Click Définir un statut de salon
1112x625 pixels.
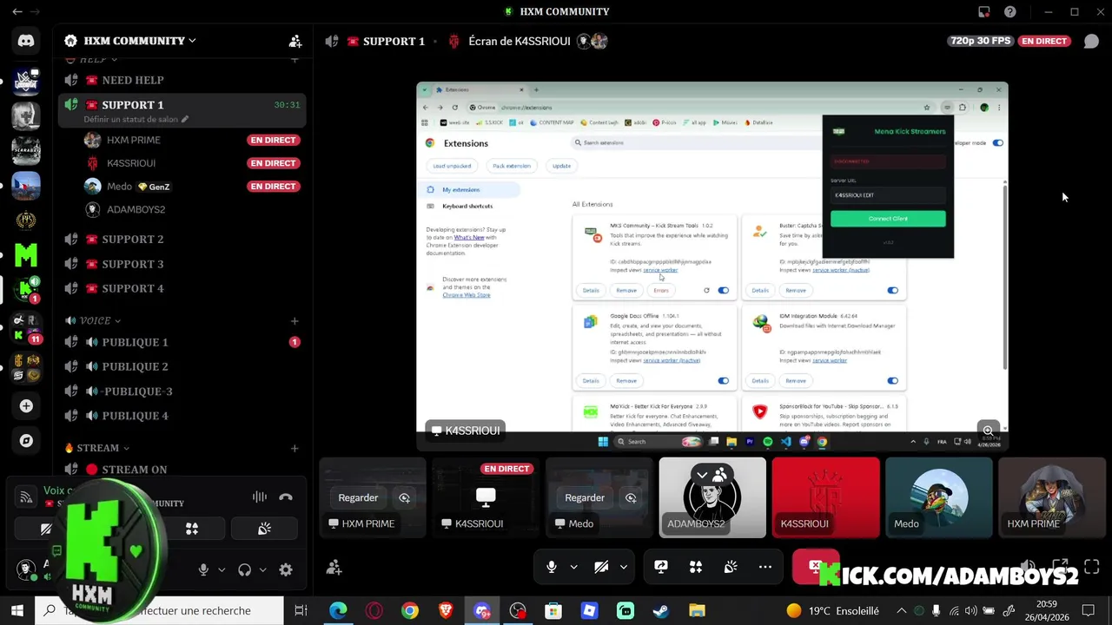pos(136,119)
